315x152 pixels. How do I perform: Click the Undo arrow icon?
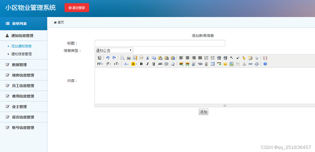click(x=108, y=58)
